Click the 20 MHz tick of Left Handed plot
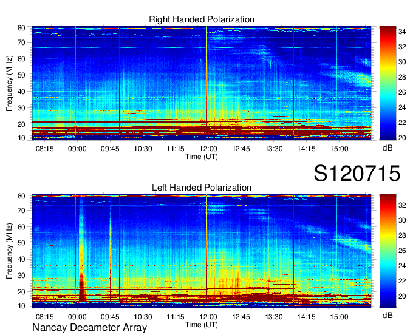 pos(21,292)
